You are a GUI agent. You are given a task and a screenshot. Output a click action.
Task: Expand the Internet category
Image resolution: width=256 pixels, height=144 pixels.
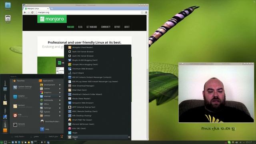click(x=50, y=96)
